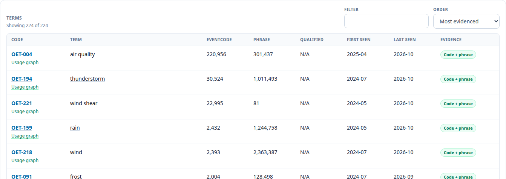Select the term rain
Viewport: 506px width, 179px height.
coord(75,128)
